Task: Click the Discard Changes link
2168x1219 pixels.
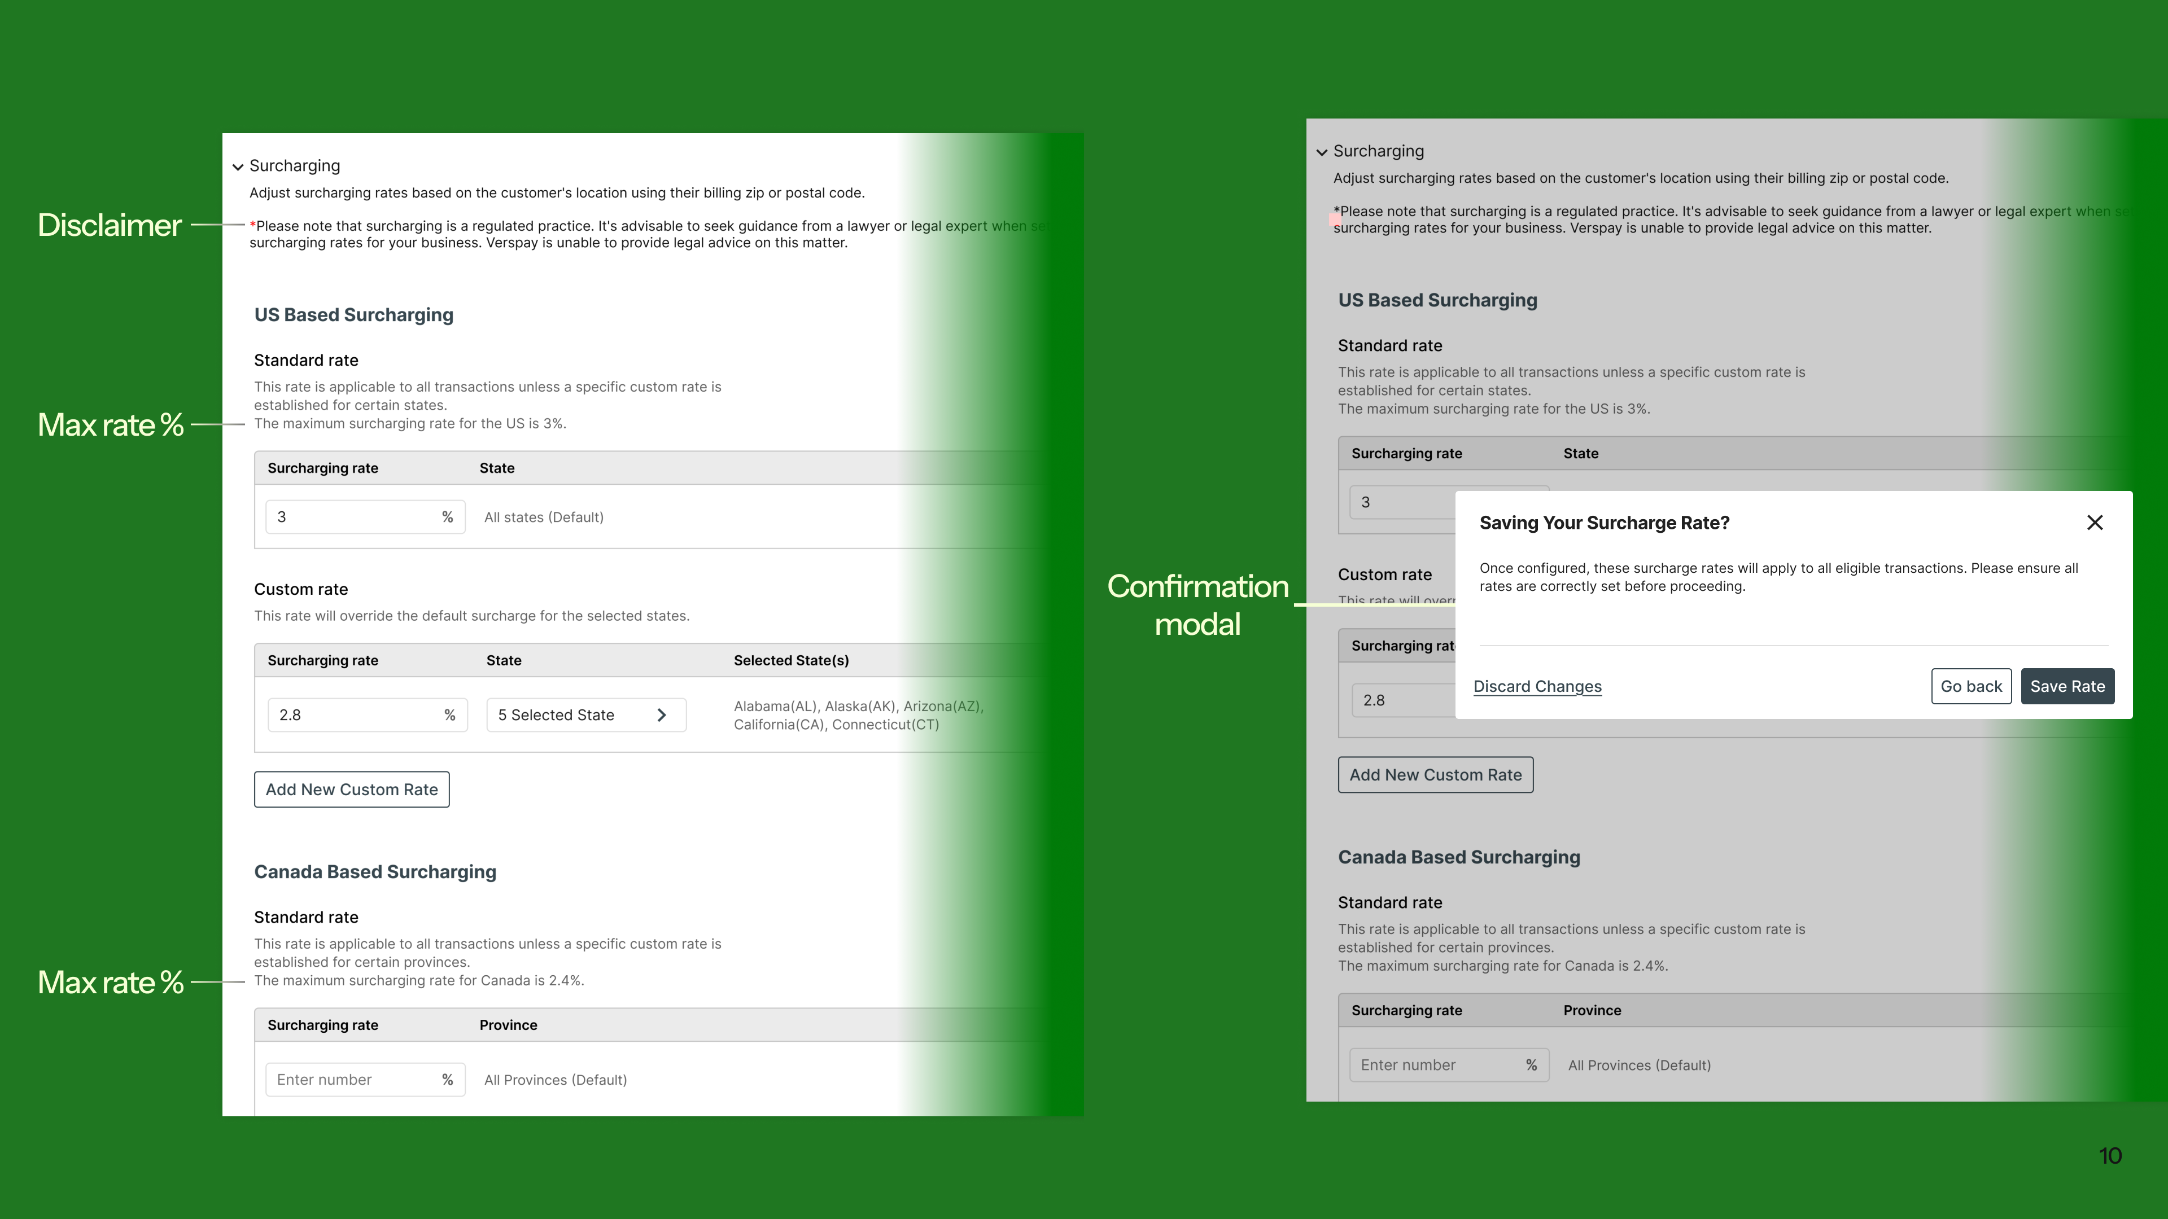Action: (x=1537, y=686)
